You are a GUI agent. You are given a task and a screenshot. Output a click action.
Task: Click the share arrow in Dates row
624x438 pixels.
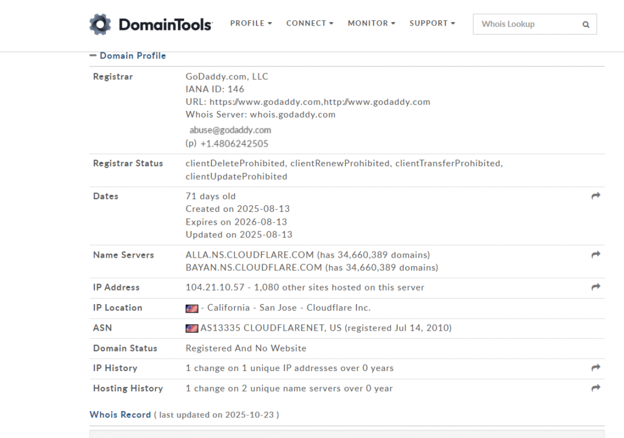click(x=596, y=196)
